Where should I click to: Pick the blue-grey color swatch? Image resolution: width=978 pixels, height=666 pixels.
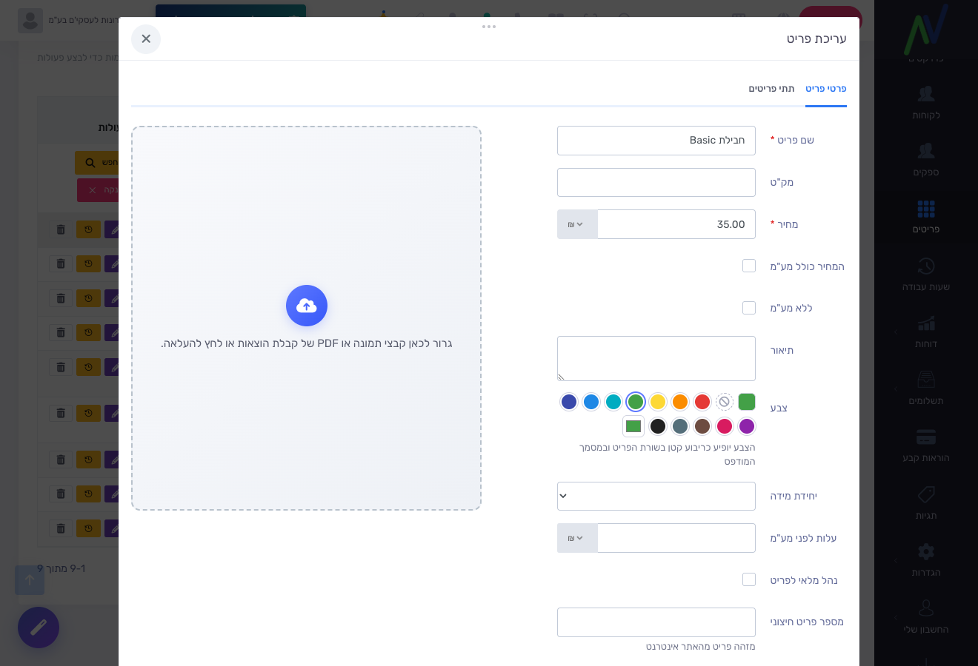680,426
